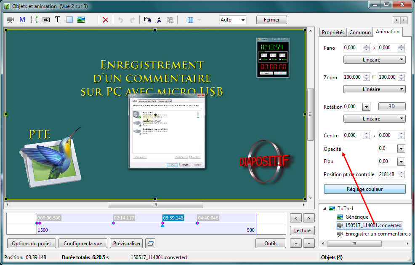Click the add video object camera icon

[11, 20]
